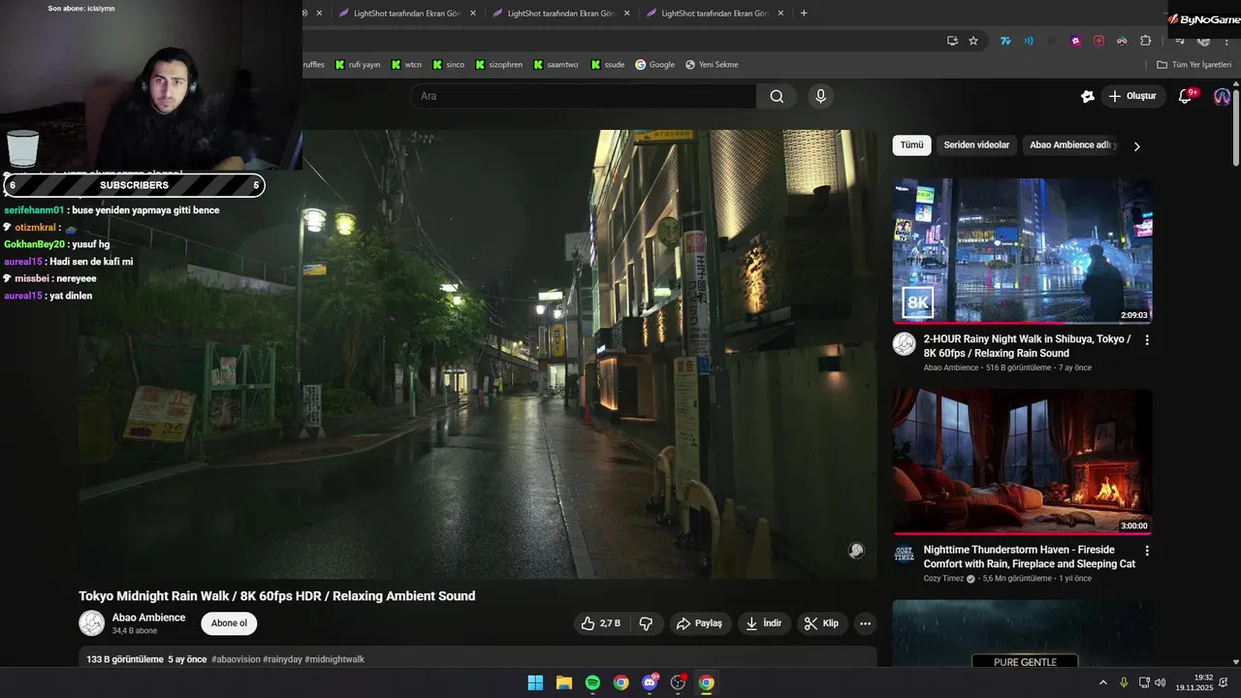
Task: Open the three-dot more actions menu under video
Action: click(865, 623)
